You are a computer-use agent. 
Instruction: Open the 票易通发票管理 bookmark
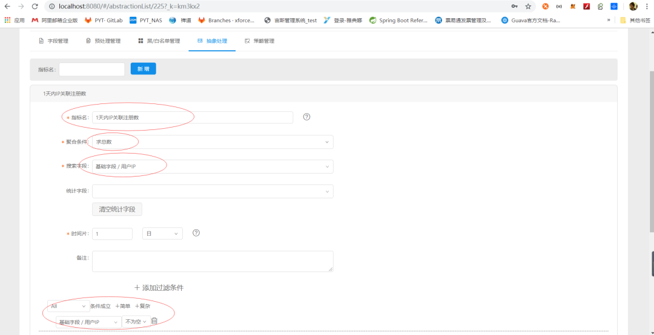point(463,20)
